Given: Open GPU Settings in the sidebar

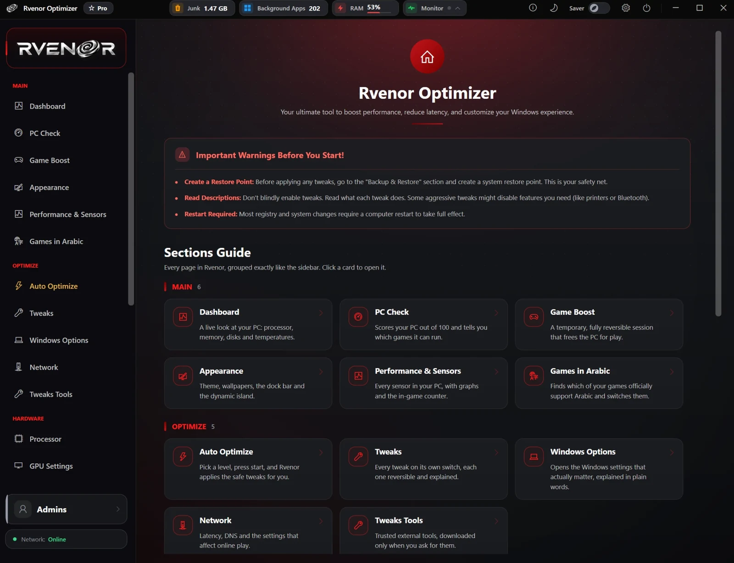Looking at the screenshot, I should 66,466.
